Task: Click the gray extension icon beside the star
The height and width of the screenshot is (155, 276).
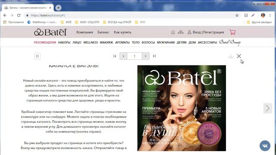Action: coord(246,15)
